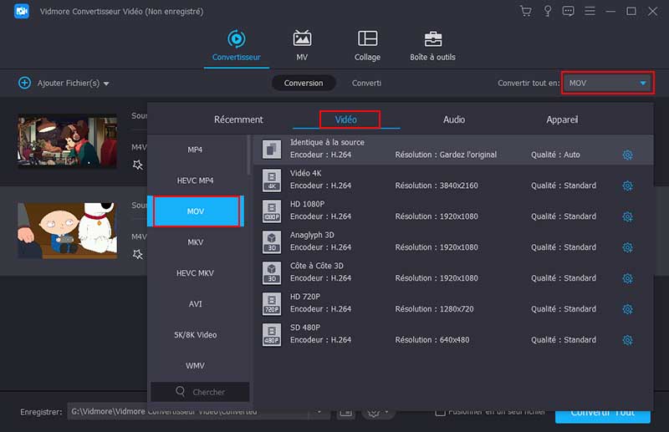
Task: Choose AVI in the format list
Action: coord(195,304)
